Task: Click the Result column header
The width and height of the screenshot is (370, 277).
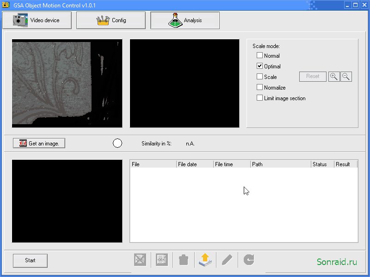Action: [345, 164]
